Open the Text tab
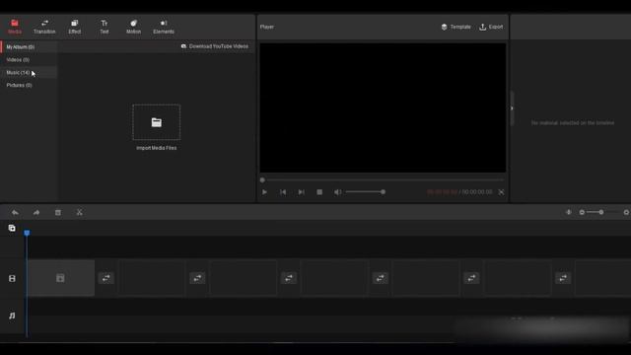Image resolution: width=631 pixels, height=355 pixels. (x=105, y=27)
